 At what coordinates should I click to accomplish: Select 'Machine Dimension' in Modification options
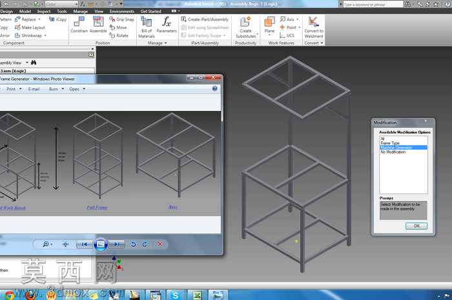[x=404, y=147]
